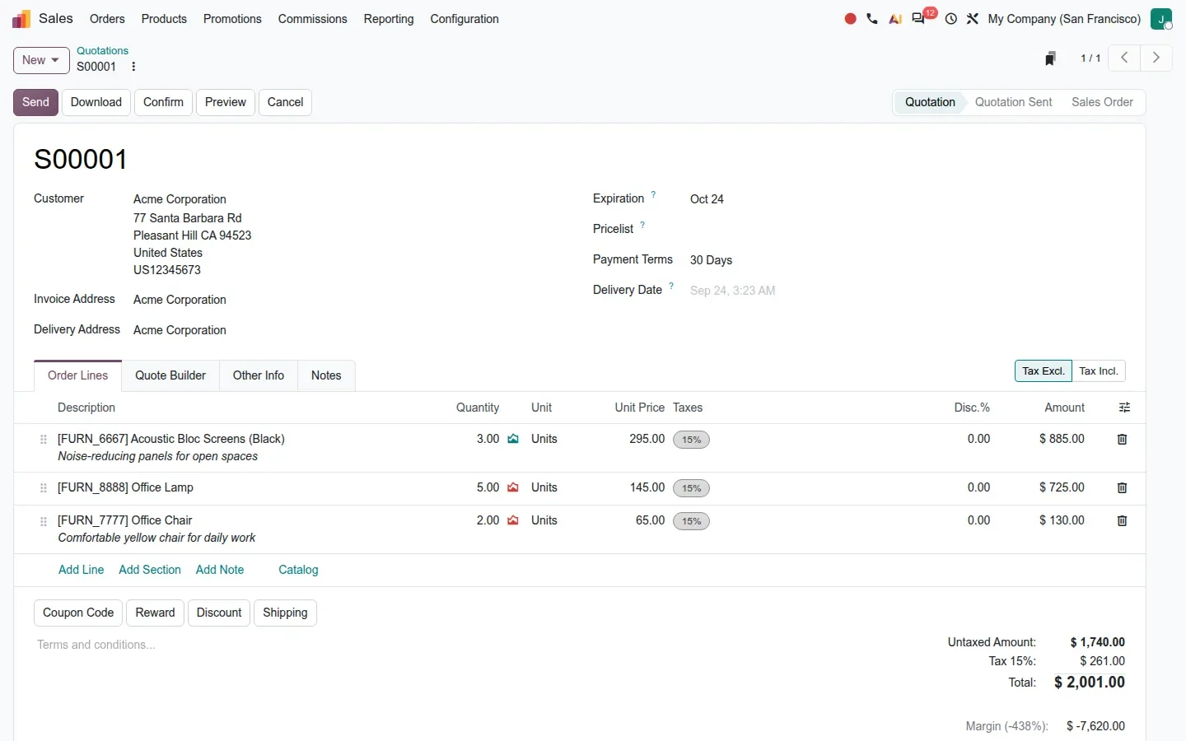Click red forecast icon for Office Lamp
1186x741 pixels.
pyautogui.click(x=513, y=487)
